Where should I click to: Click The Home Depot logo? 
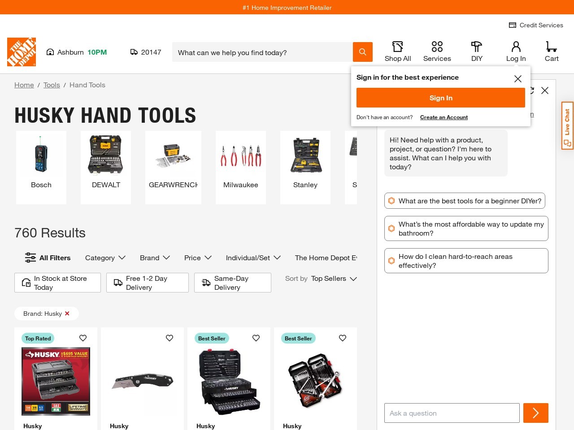click(22, 52)
